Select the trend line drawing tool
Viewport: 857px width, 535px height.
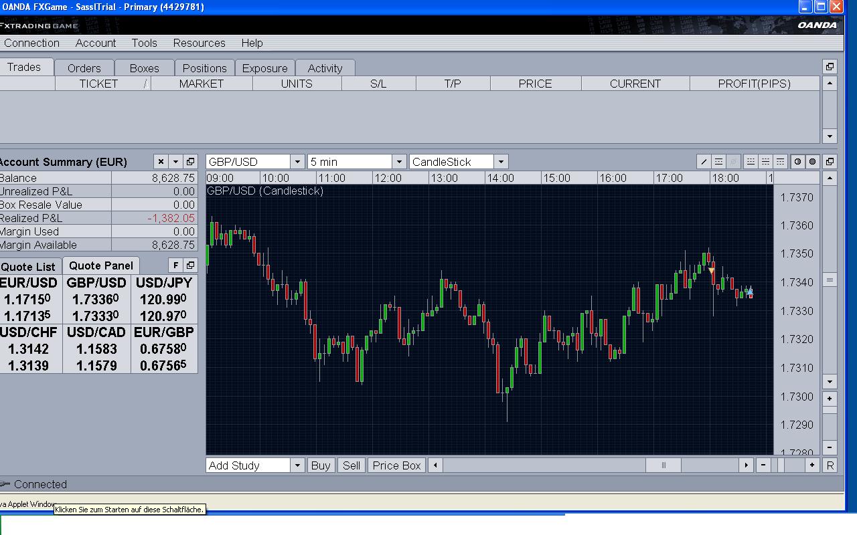[x=704, y=162]
